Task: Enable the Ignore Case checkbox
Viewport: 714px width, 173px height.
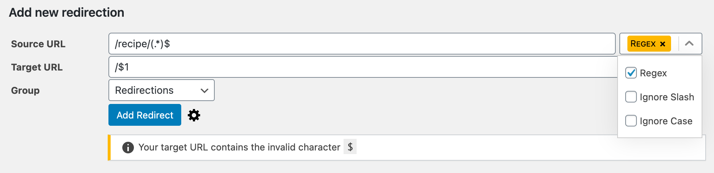Action: [631, 121]
